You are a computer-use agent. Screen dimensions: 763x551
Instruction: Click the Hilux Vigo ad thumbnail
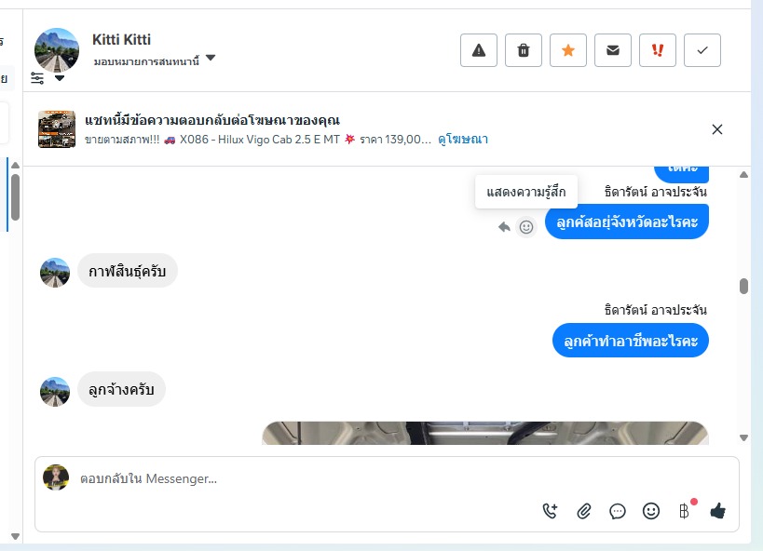[x=57, y=129]
